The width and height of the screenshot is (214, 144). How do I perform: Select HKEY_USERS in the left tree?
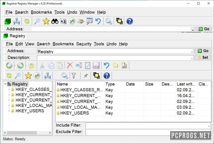[x=30, y=111]
